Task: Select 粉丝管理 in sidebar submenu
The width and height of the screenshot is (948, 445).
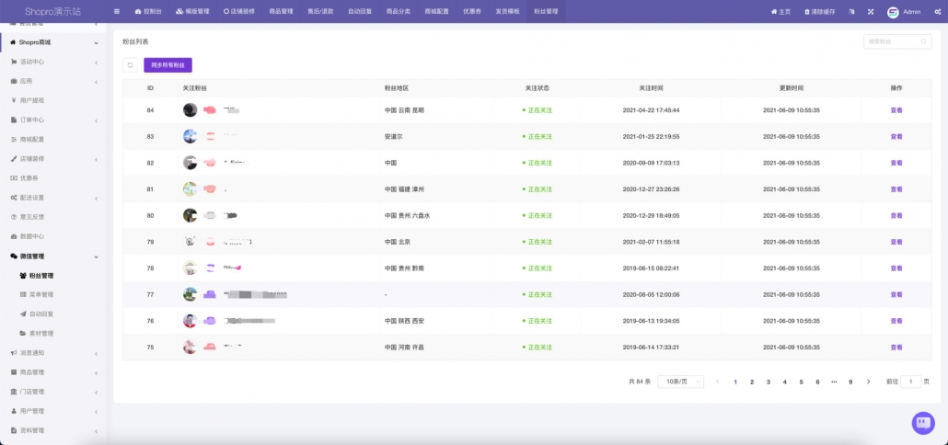Action: 54,275
